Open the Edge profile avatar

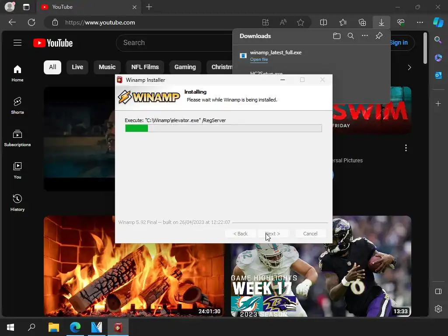[x=10, y=7]
